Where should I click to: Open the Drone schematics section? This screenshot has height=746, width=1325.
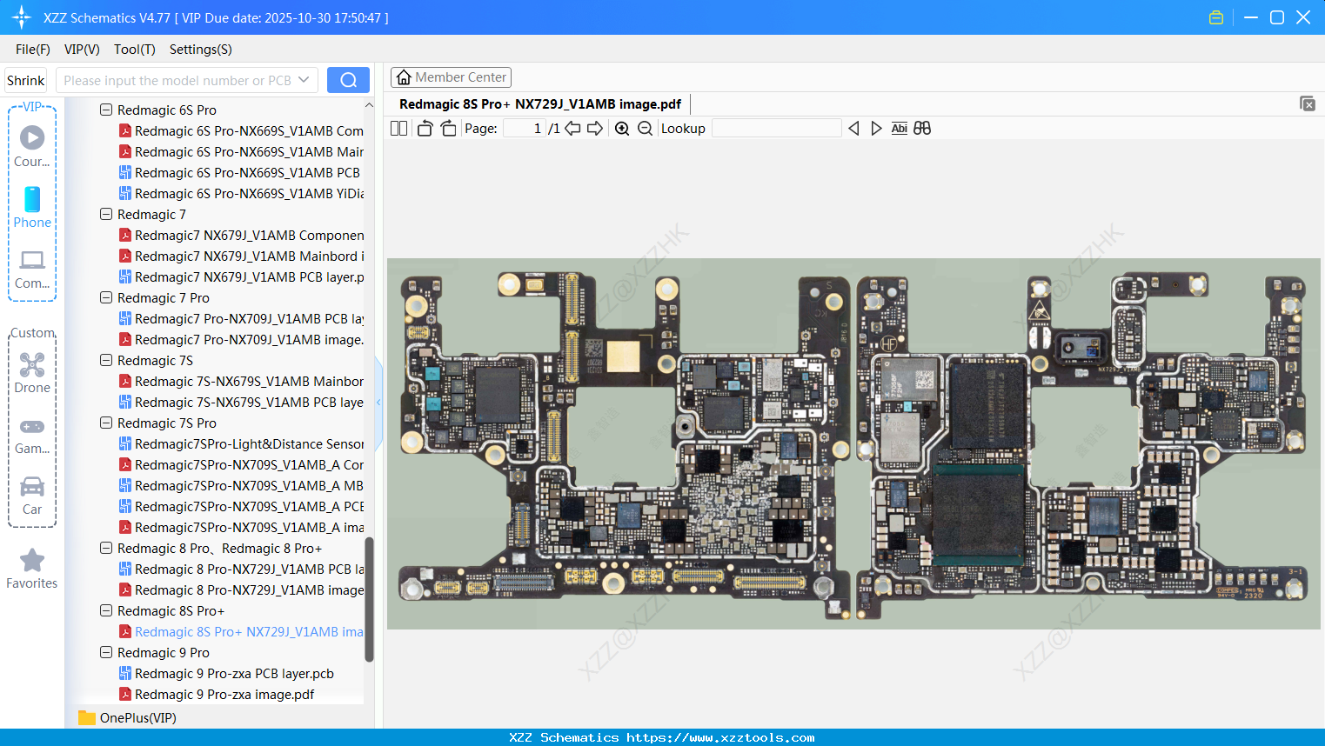(x=31, y=372)
